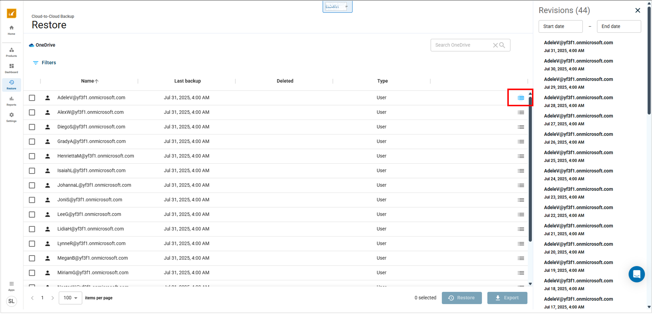The width and height of the screenshot is (652, 315).
Task: Open revisions list for AdeleV
Action: pos(521,98)
